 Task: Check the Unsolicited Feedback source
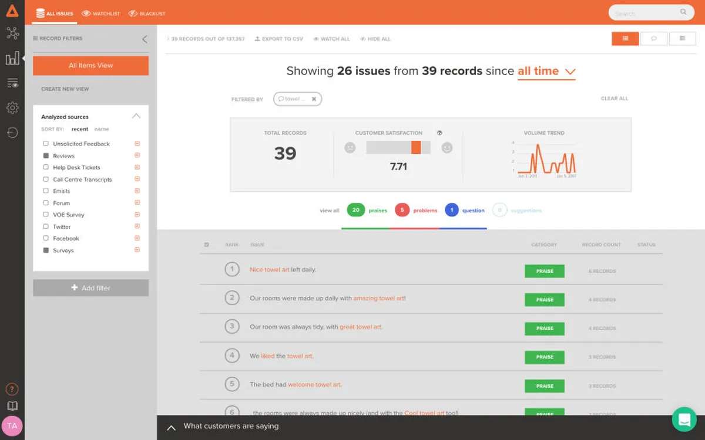coord(46,144)
